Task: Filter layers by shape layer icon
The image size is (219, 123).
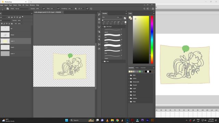Action: [x=17, y=17]
